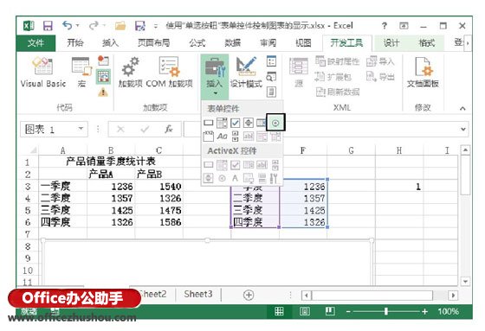Click 导出 XML Export button

tap(380, 77)
